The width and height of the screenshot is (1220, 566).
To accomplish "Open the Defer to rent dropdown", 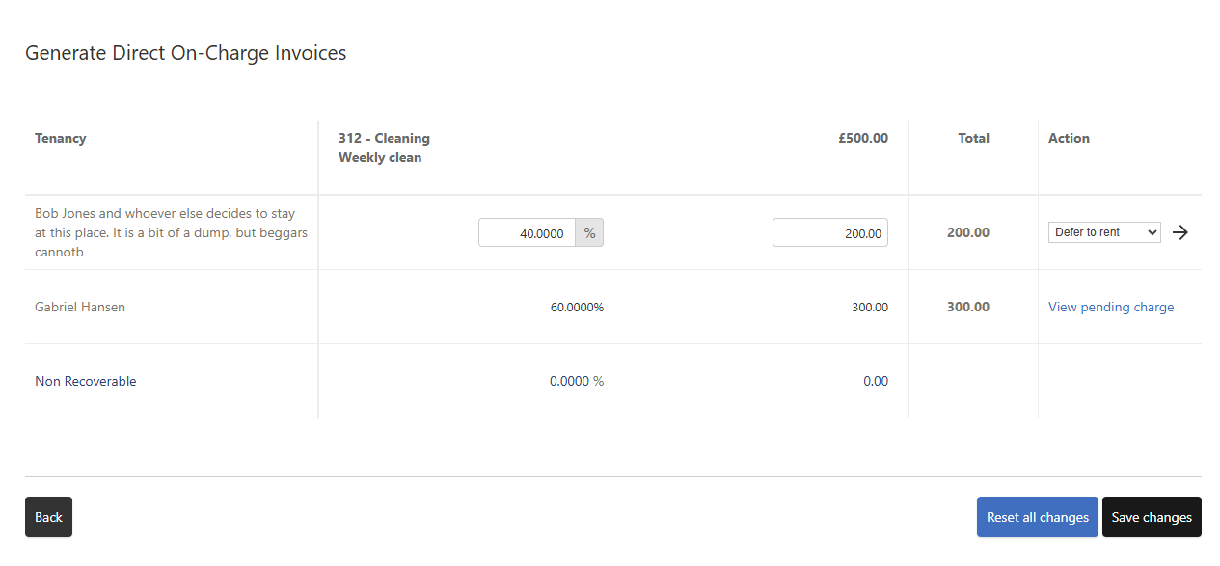I will tap(1104, 232).
